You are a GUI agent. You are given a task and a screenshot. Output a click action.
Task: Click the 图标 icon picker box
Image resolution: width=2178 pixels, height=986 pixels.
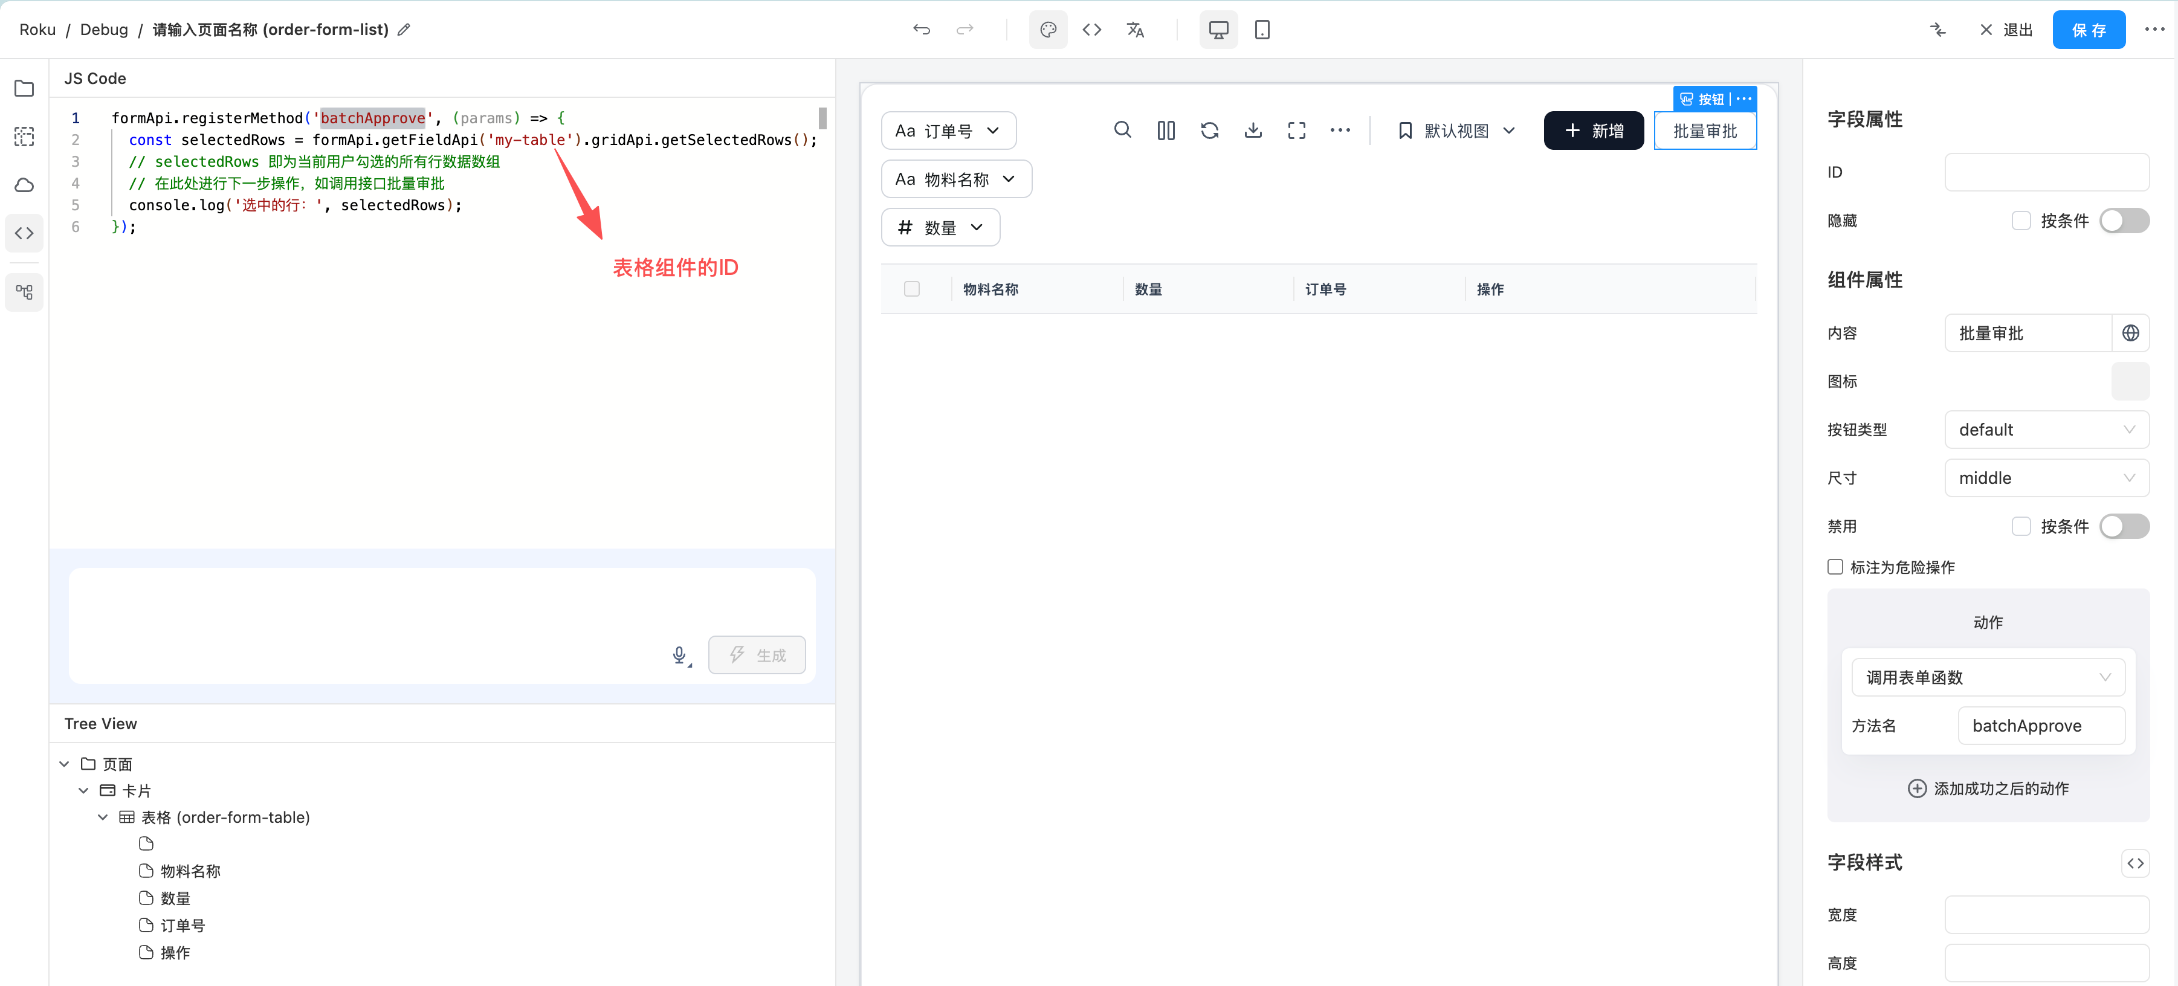(2131, 381)
